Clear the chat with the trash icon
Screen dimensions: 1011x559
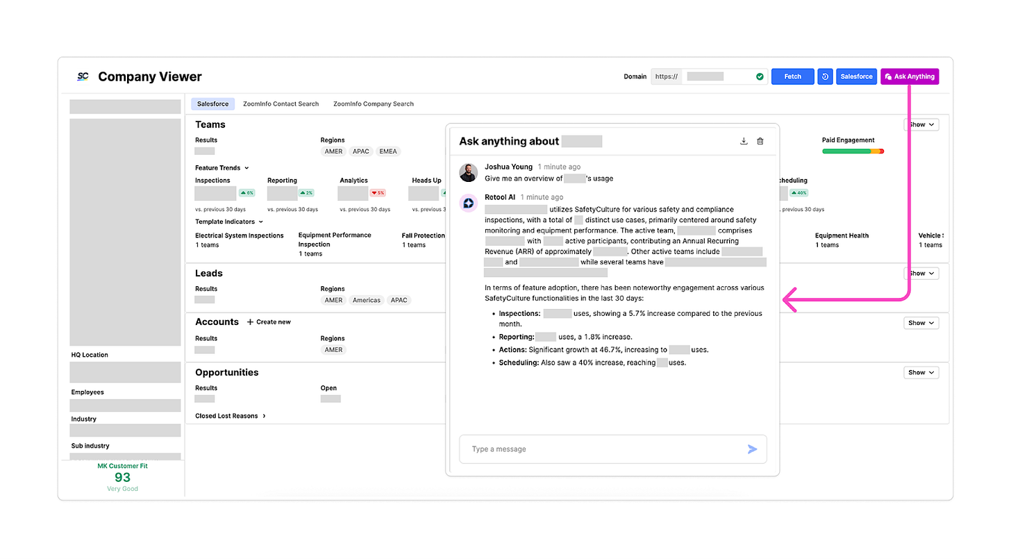click(760, 141)
